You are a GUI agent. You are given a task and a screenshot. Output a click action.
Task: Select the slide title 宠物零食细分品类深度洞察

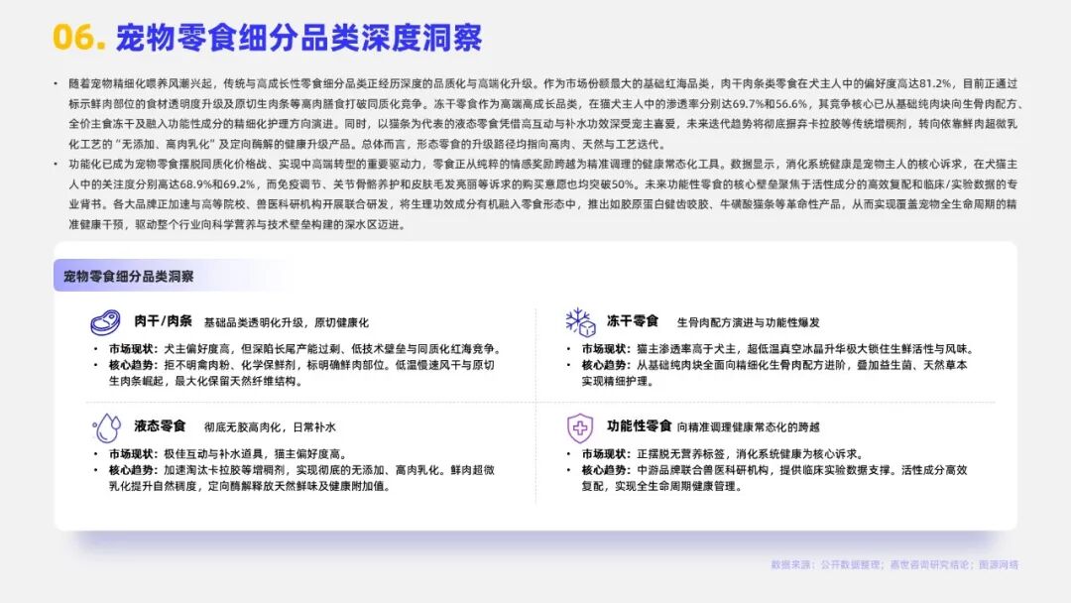299,38
